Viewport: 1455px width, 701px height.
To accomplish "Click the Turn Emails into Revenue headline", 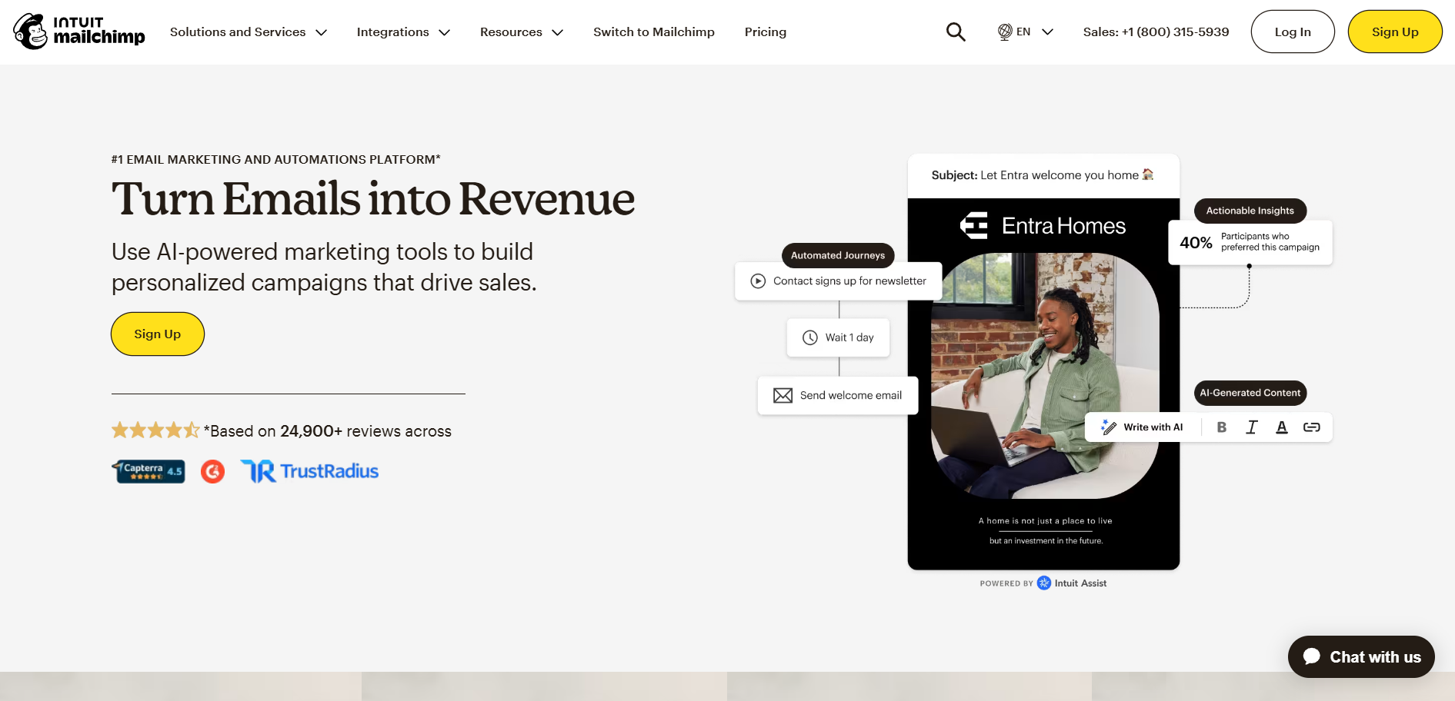I will (373, 198).
